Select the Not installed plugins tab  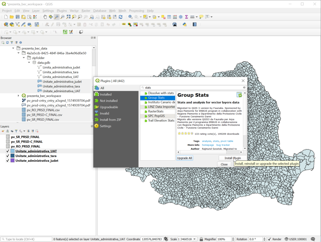116,101
